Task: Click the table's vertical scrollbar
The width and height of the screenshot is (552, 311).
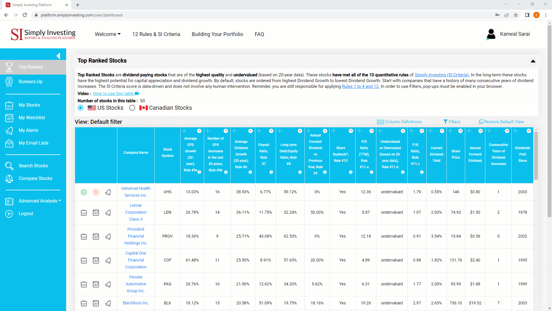Action: tap(536, 155)
